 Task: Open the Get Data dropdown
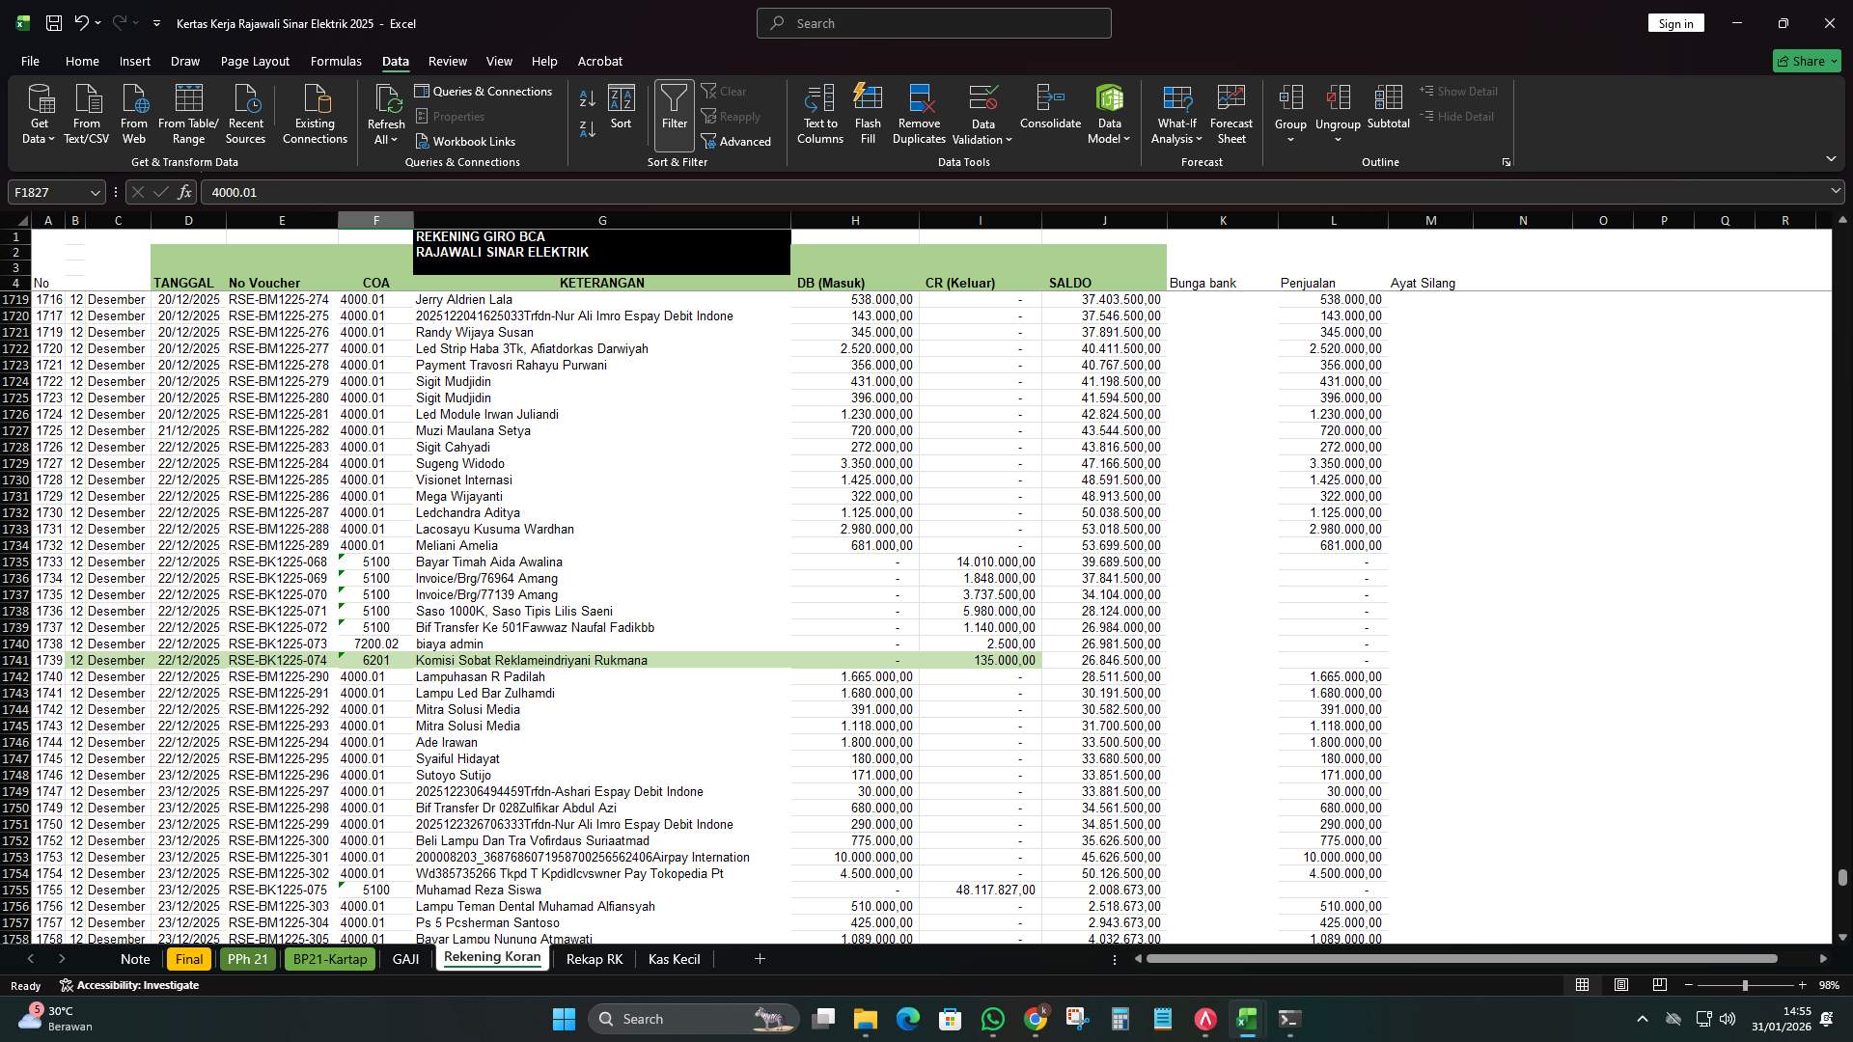(x=39, y=113)
